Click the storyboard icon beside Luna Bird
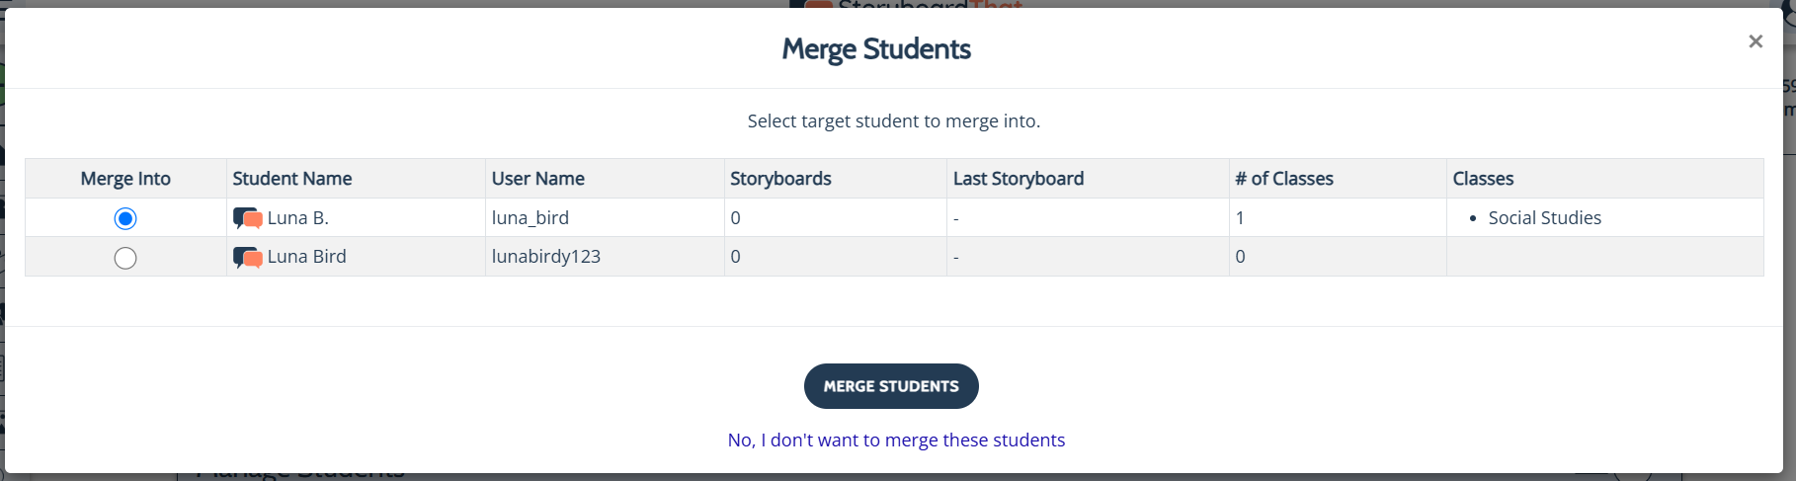The width and height of the screenshot is (1796, 481). pos(247,257)
